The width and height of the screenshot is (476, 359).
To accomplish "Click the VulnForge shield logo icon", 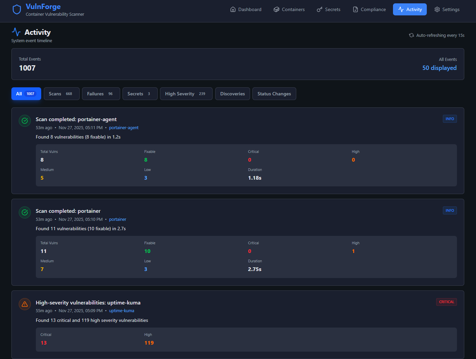I will [17, 10].
